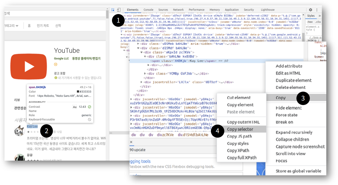Expand the div class vDSMeb bAhLNe node
Image resolution: width=338 pixels, height=185 pixels.
click(x=138, y=44)
